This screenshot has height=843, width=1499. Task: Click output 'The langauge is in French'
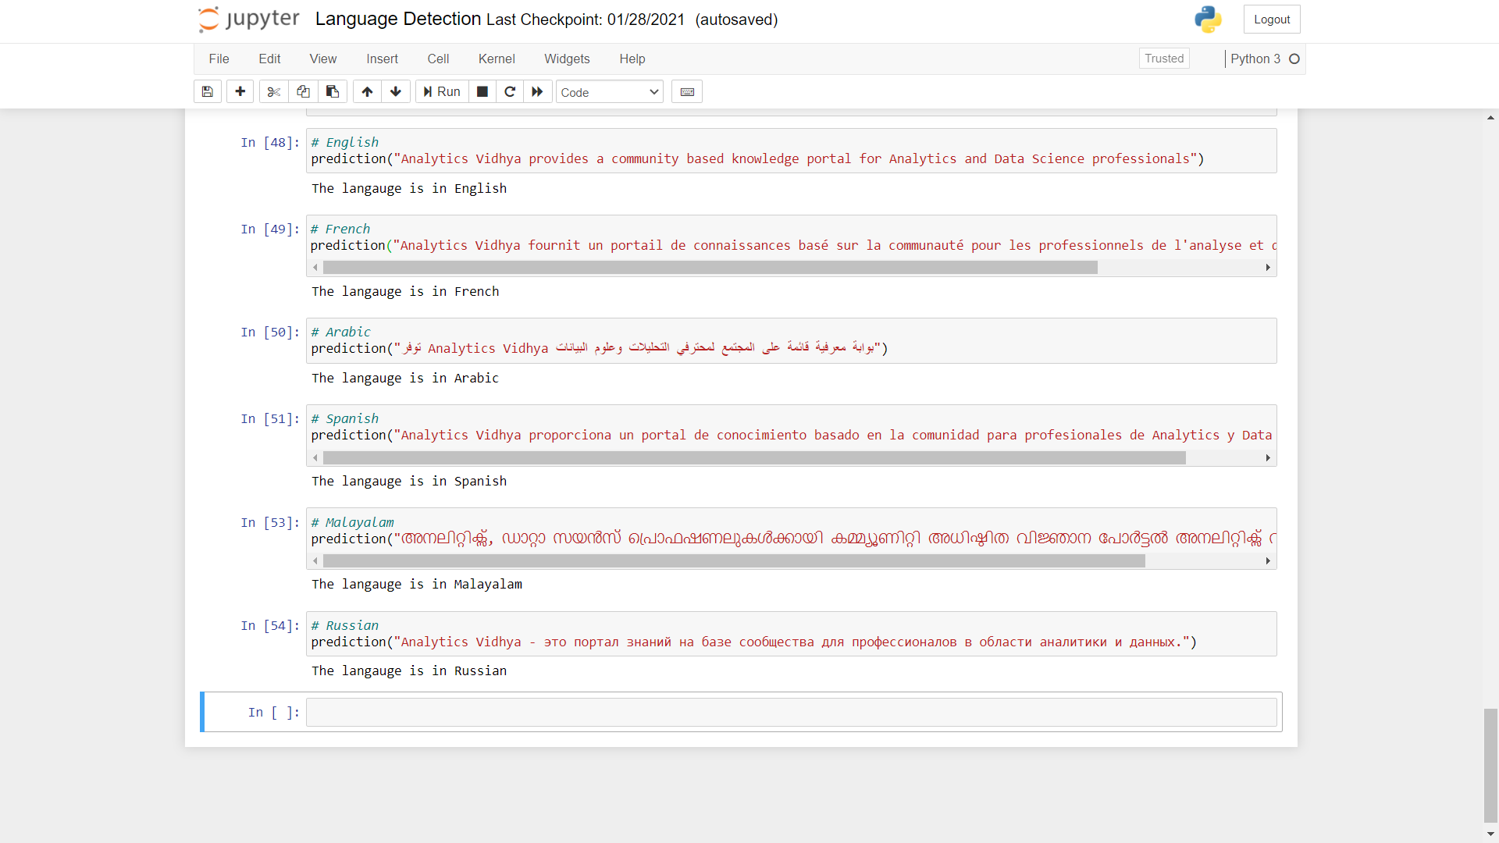[405, 292]
